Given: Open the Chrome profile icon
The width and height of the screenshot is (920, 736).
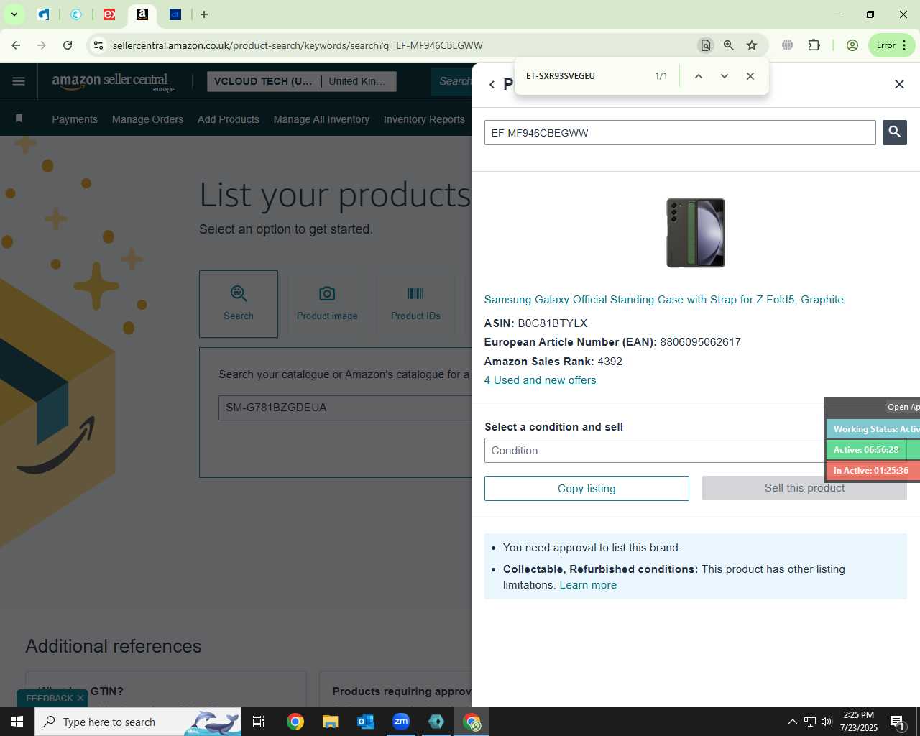Looking at the screenshot, I should (852, 45).
